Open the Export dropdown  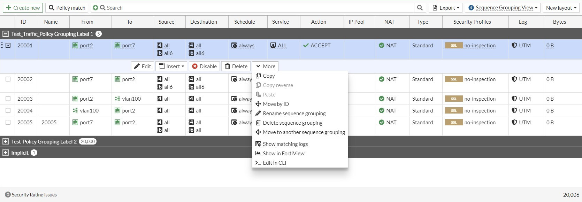click(446, 8)
